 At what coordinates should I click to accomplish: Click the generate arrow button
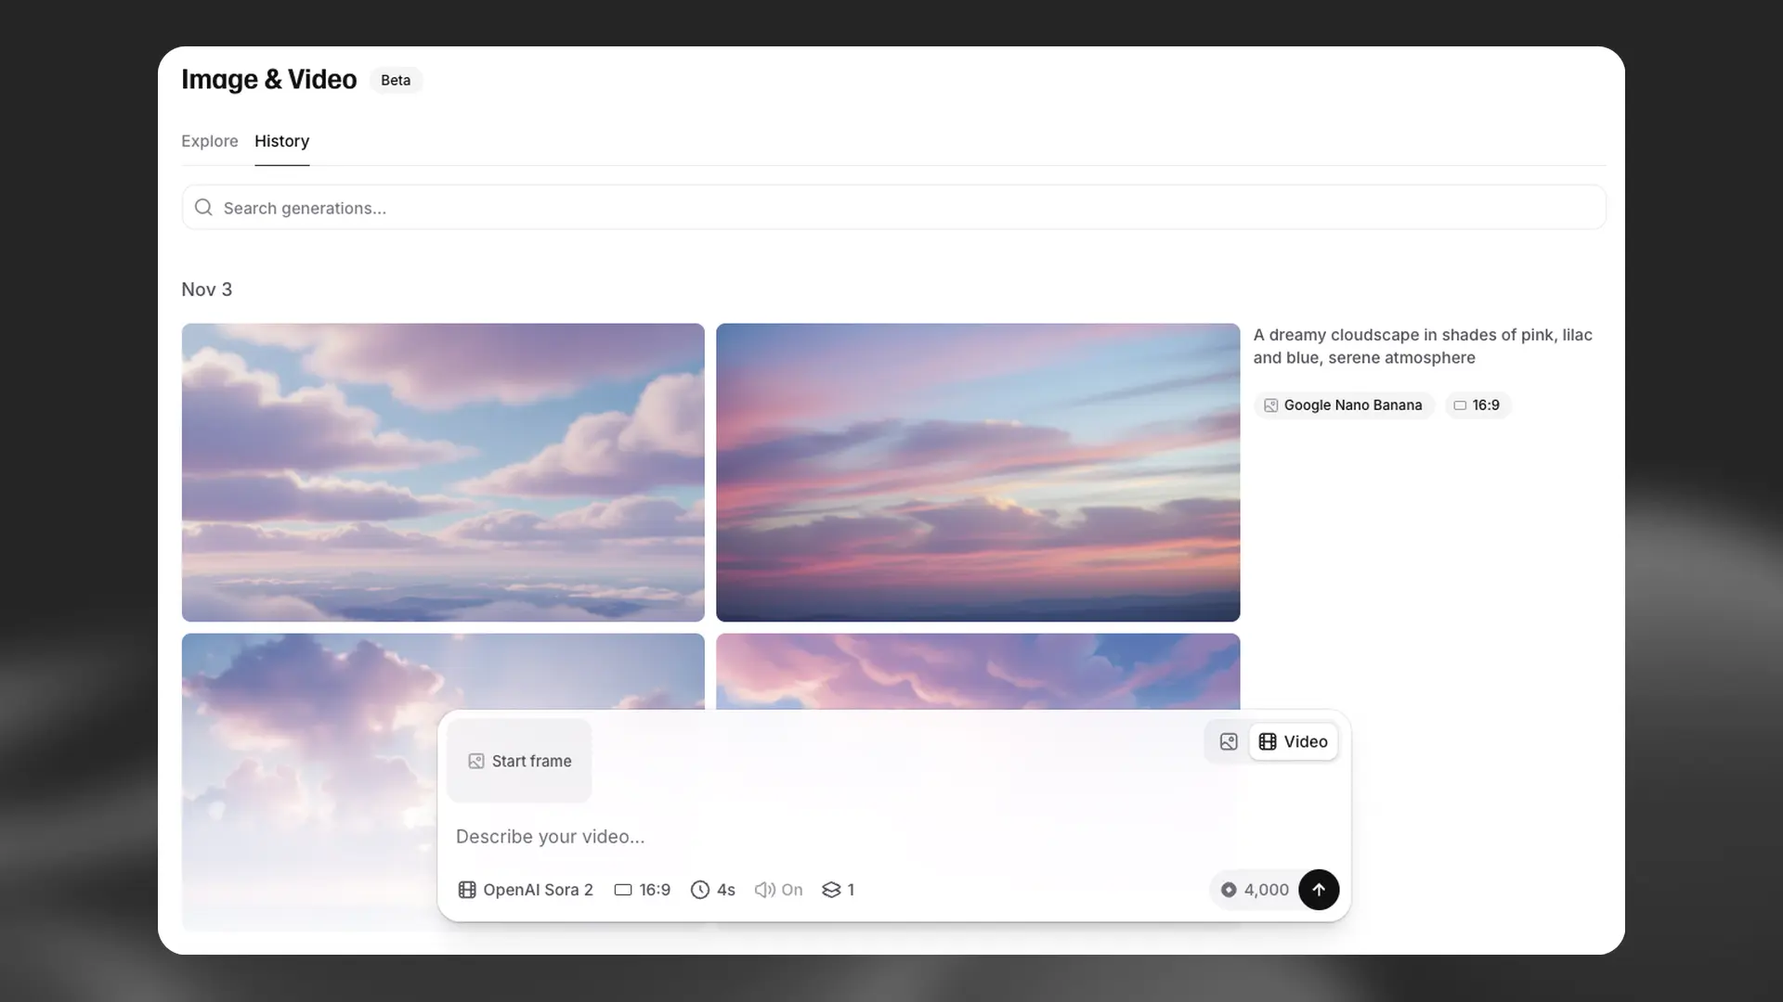[1319, 890]
